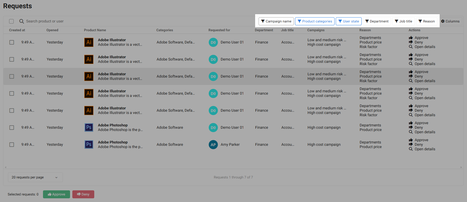
Task: Click the search magnifier icon
Action: (21, 21)
